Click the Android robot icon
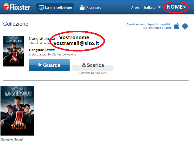 tap(185, 26)
